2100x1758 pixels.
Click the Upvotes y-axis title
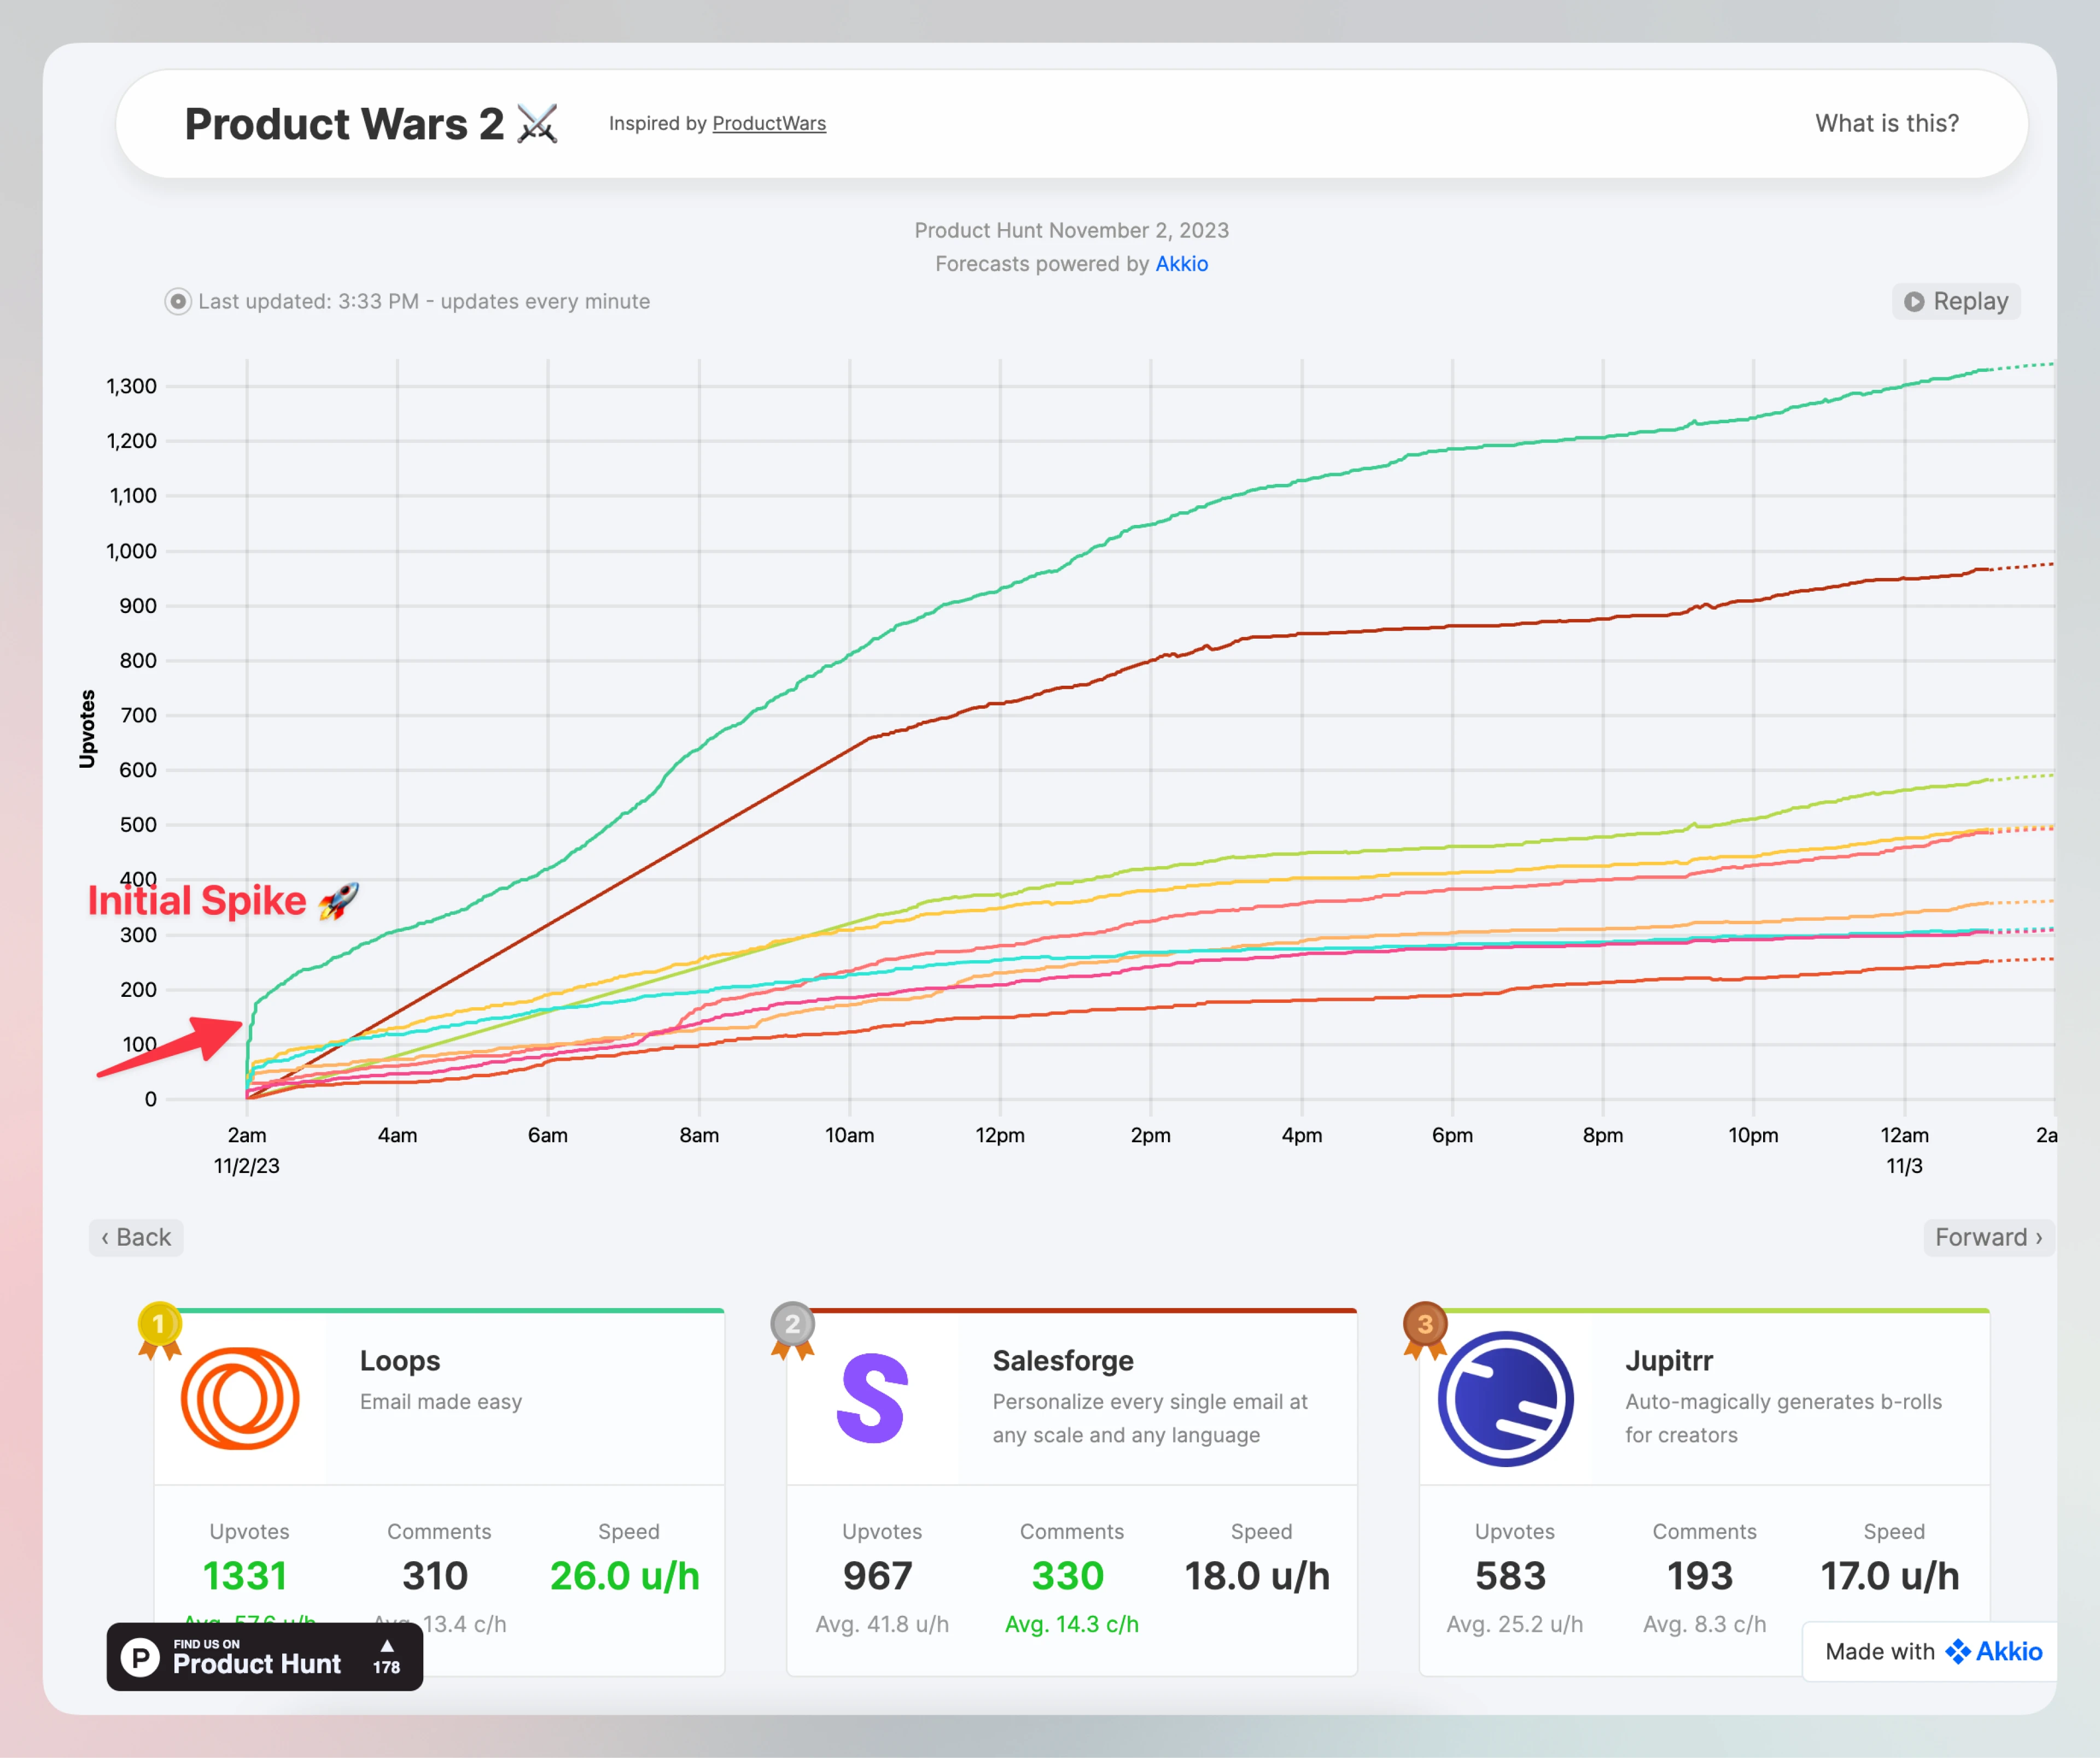tap(87, 729)
